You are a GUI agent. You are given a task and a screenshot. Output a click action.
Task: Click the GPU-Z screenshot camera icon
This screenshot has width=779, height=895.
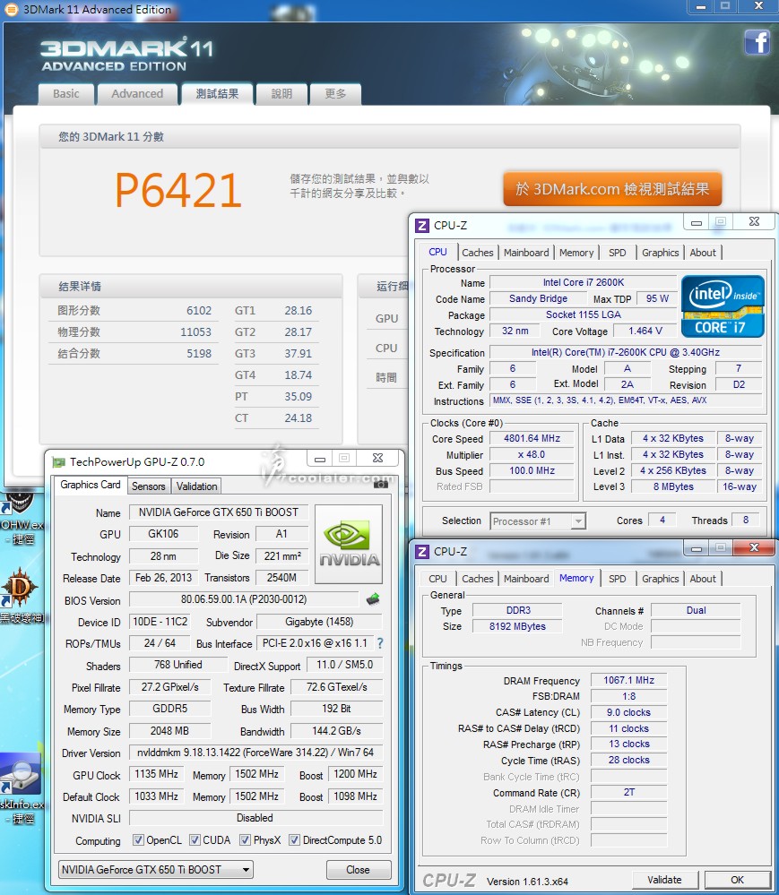(x=381, y=485)
